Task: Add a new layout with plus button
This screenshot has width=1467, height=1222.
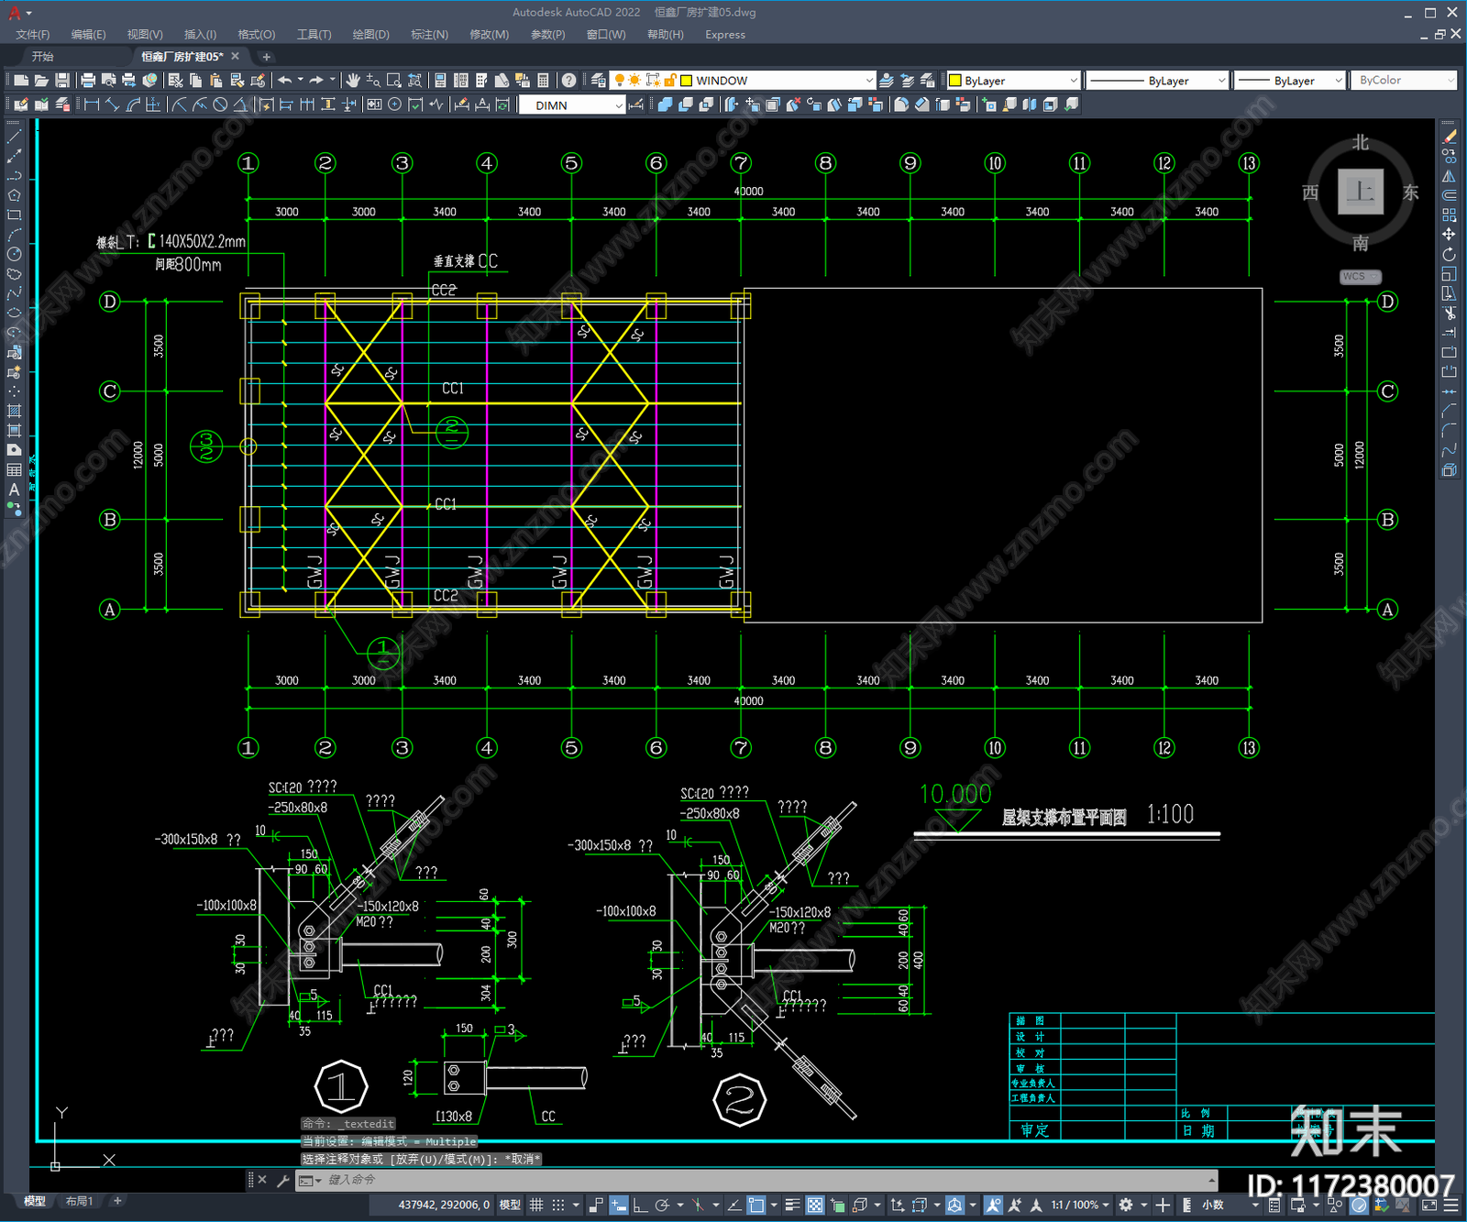Action: pyautogui.click(x=117, y=1201)
